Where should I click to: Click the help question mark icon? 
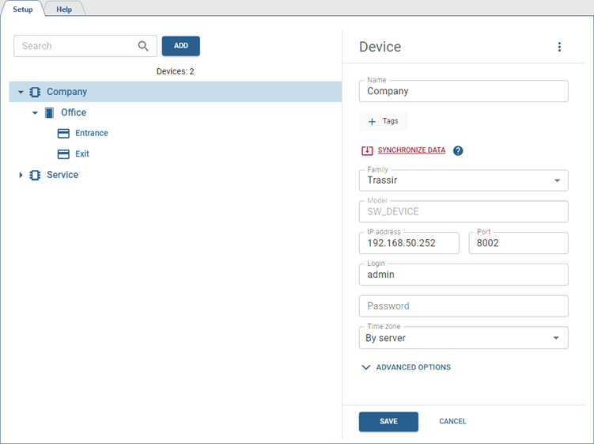458,150
